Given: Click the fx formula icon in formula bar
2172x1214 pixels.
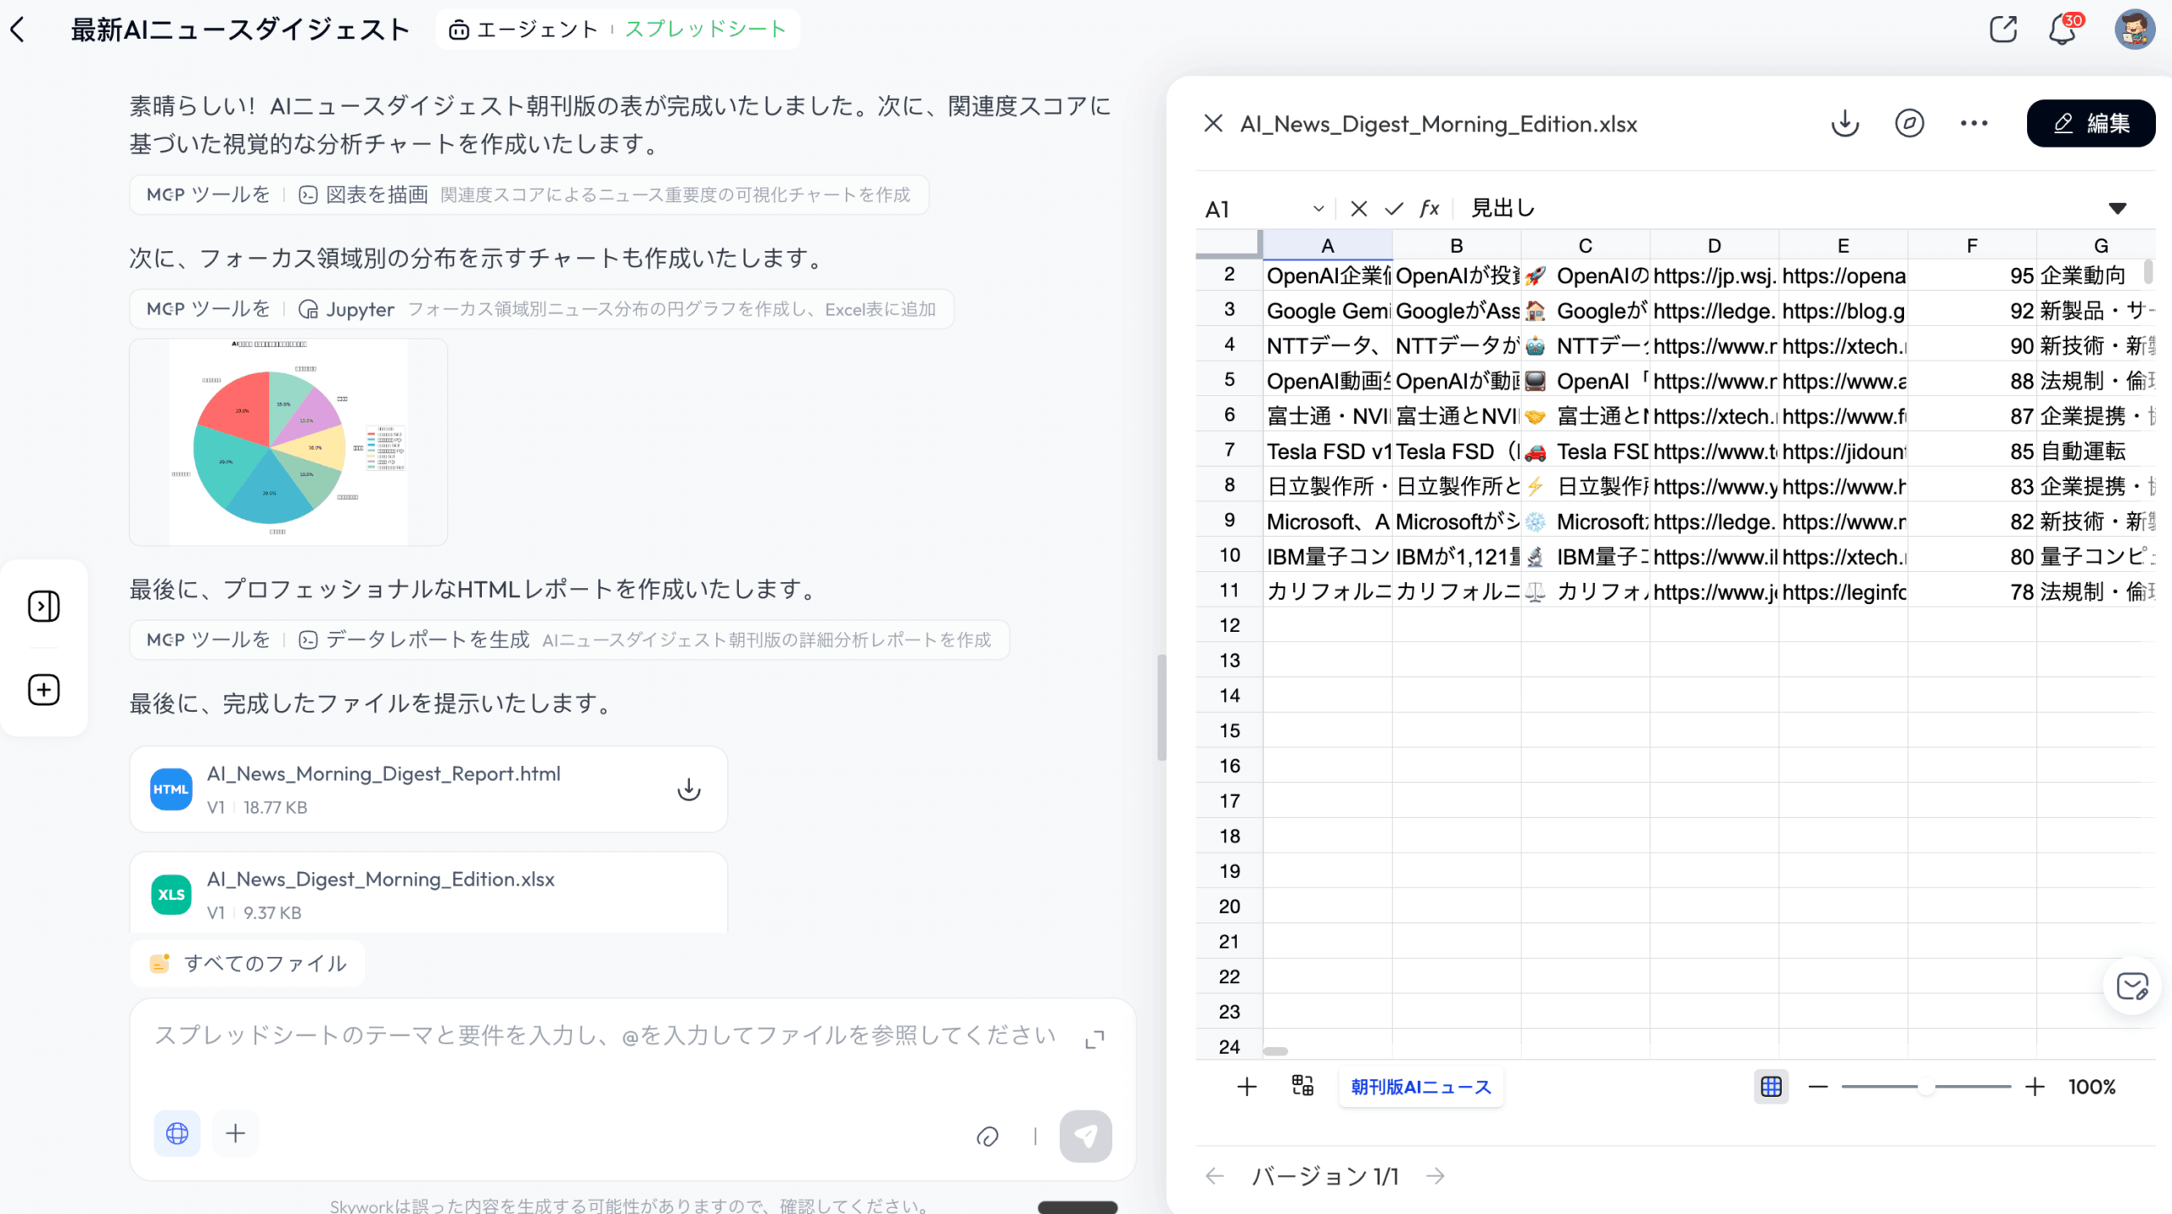Looking at the screenshot, I should point(1429,208).
